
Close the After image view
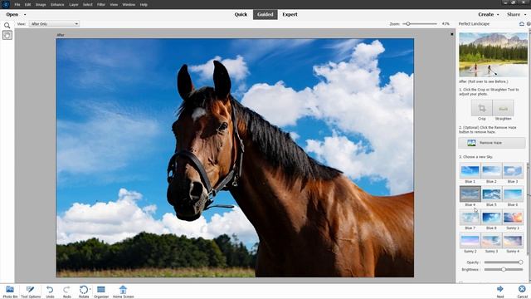pyautogui.click(x=451, y=34)
